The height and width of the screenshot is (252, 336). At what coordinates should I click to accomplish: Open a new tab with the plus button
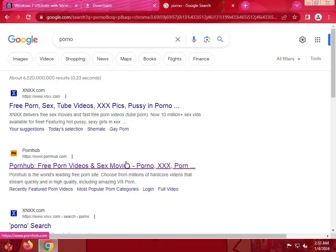[245, 6]
